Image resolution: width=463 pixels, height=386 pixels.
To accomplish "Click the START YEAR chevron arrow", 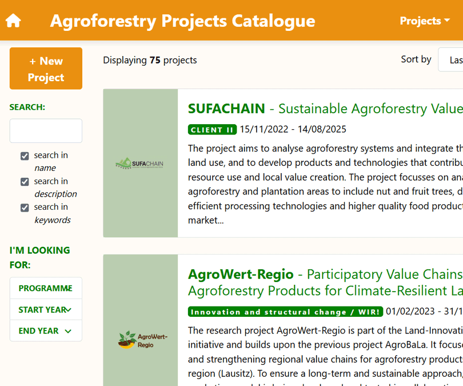I will coord(68,310).
